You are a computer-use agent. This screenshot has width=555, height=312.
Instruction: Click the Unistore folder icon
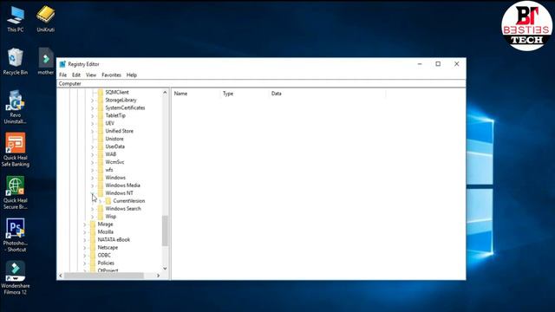click(x=101, y=139)
